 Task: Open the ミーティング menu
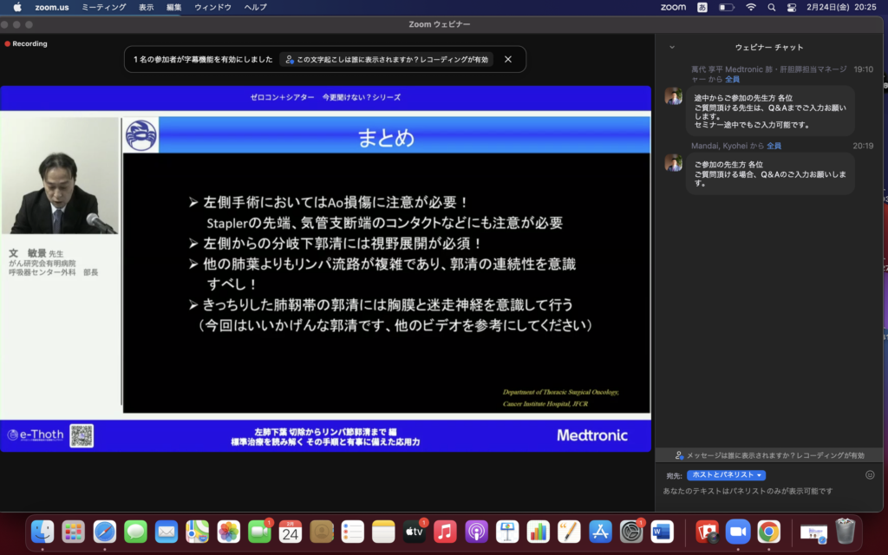[x=103, y=7]
